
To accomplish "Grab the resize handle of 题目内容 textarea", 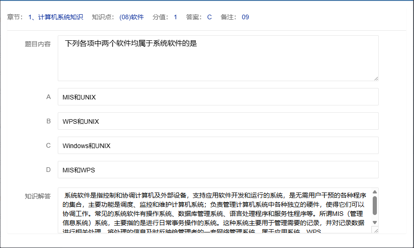I will coord(376,78).
